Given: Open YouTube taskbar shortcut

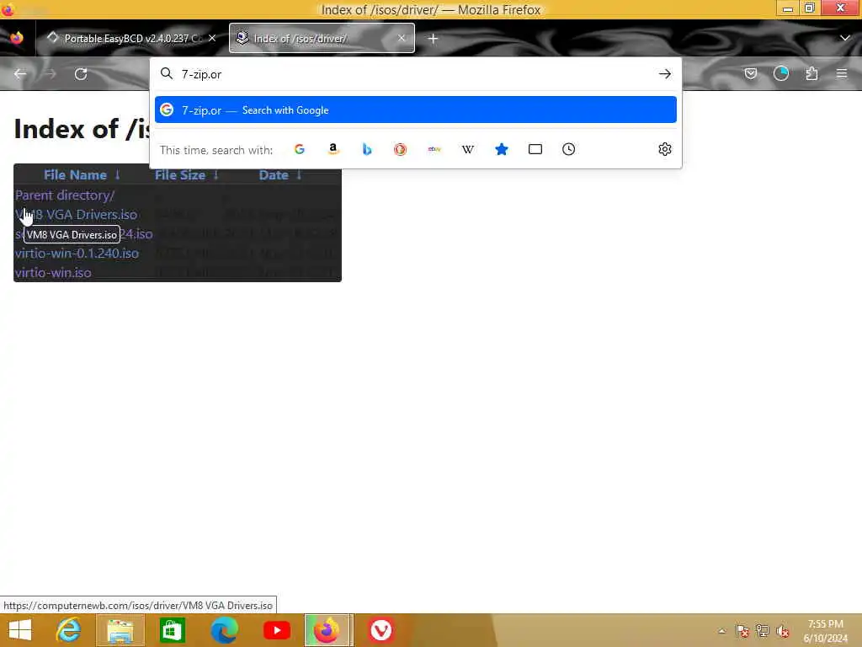Looking at the screenshot, I should point(276,630).
